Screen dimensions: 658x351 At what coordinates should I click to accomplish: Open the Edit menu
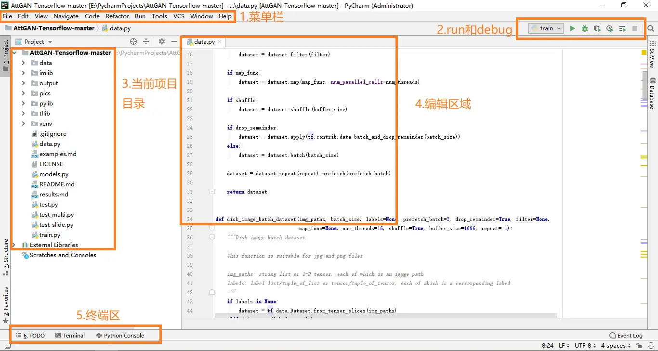tap(23, 16)
